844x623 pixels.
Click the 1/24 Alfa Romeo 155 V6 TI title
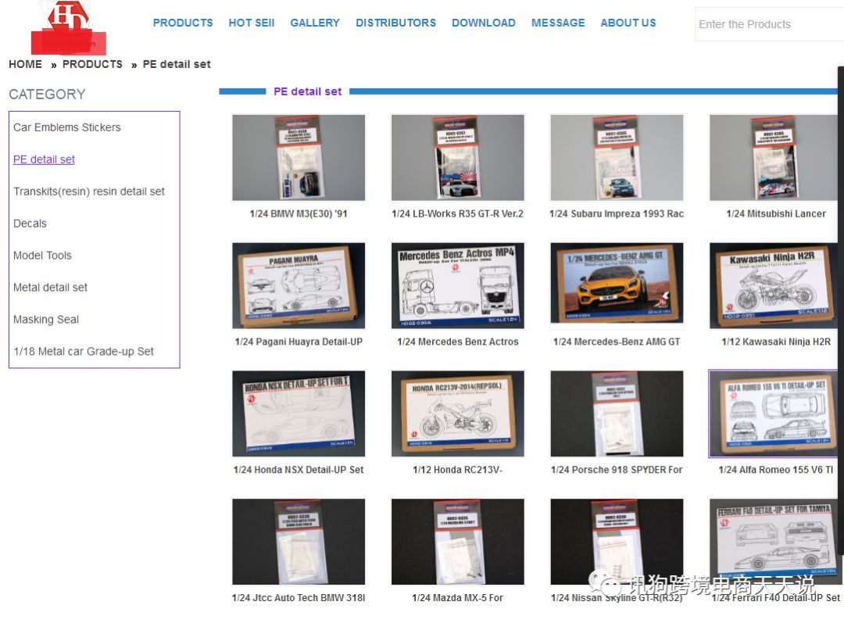point(776,470)
